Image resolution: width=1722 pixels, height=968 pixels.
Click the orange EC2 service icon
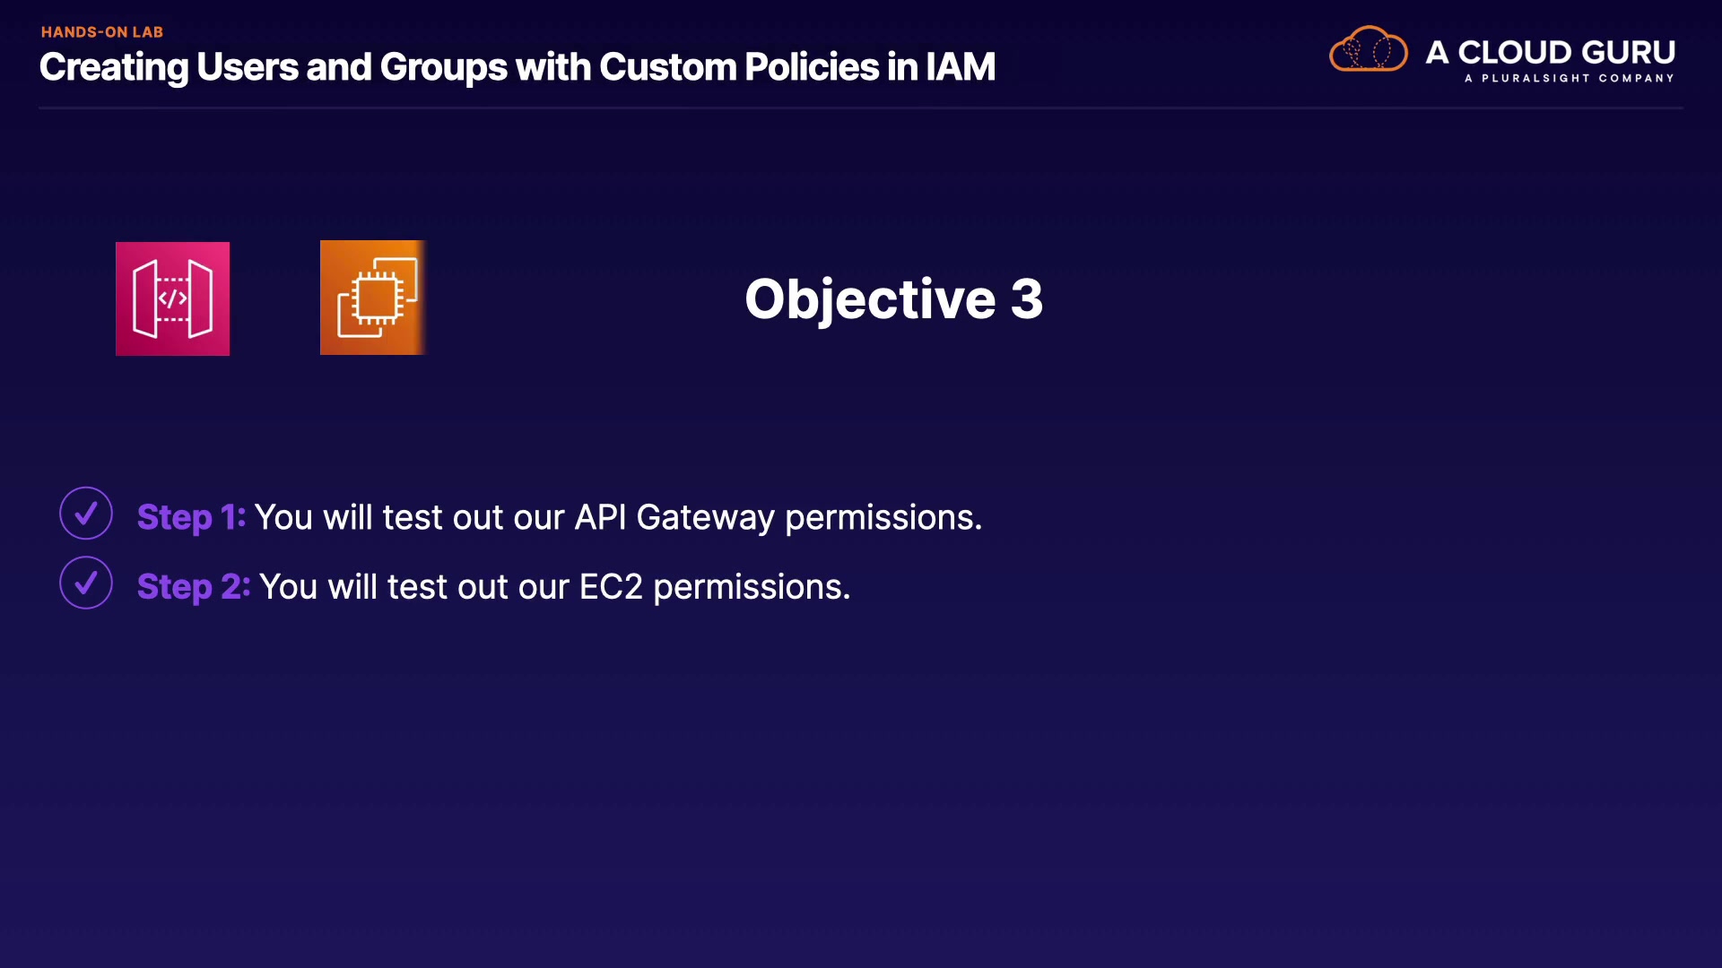[372, 298]
